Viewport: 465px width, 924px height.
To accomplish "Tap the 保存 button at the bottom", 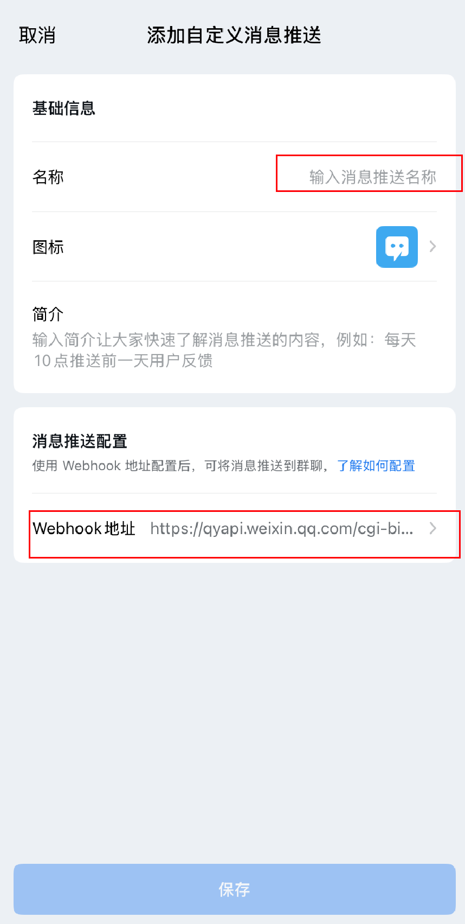I will [x=235, y=889].
